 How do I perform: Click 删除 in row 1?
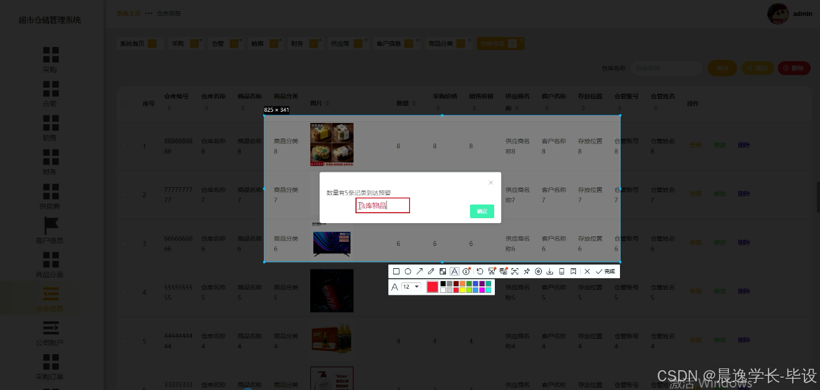(x=744, y=146)
